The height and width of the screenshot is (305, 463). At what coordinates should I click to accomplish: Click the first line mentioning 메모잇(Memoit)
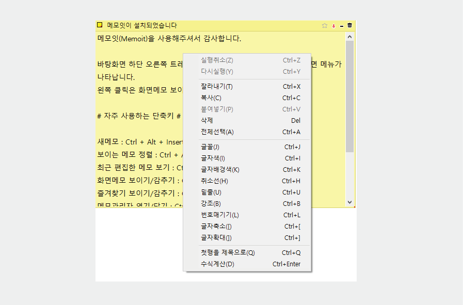169,38
